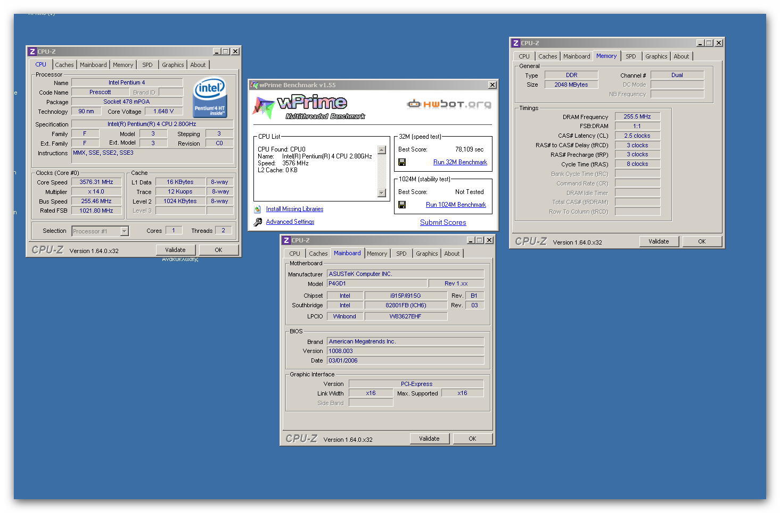780x513 pixels.
Task: Click the BIOS Date field 03/01/2006
Action: [x=406, y=360]
